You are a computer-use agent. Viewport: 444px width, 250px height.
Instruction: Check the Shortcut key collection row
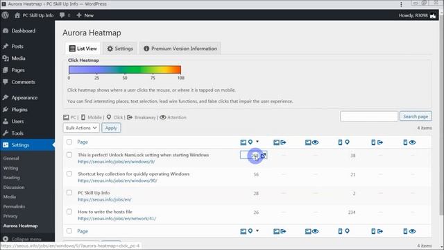tap(69, 174)
